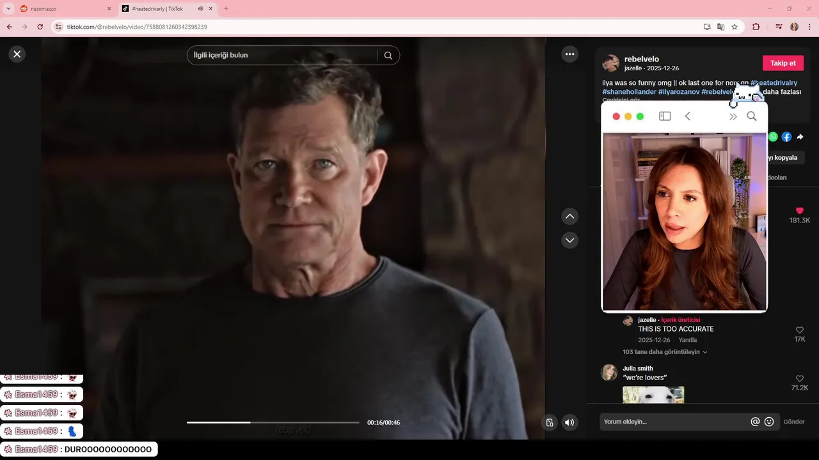Open the three-dot more options menu
This screenshot has width=819, height=460.
(x=569, y=54)
